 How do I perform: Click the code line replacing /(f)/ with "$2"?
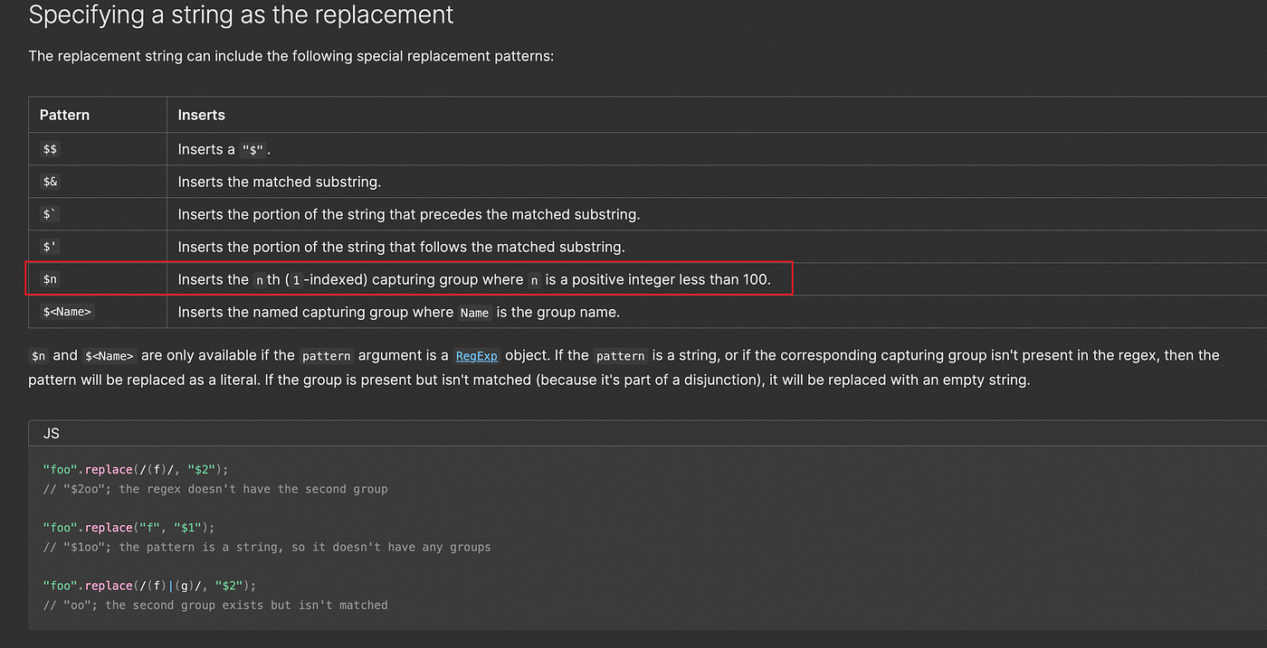click(136, 469)
